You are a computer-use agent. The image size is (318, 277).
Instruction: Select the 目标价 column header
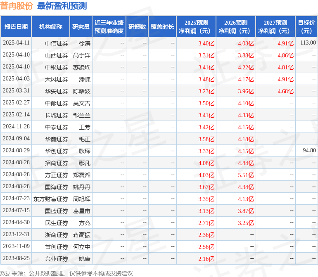pos(306,27)
